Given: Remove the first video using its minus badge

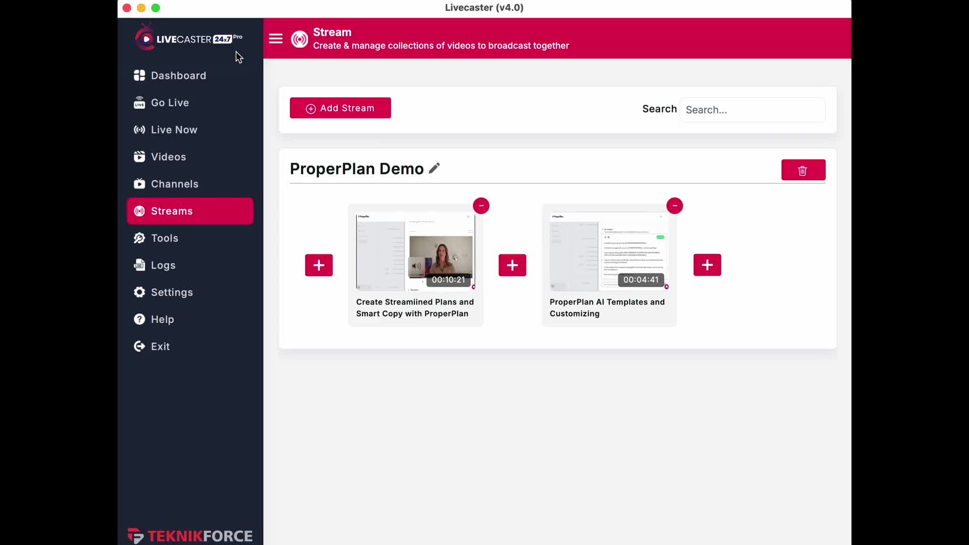Looking at the screenshot, I should pos(481,206).
